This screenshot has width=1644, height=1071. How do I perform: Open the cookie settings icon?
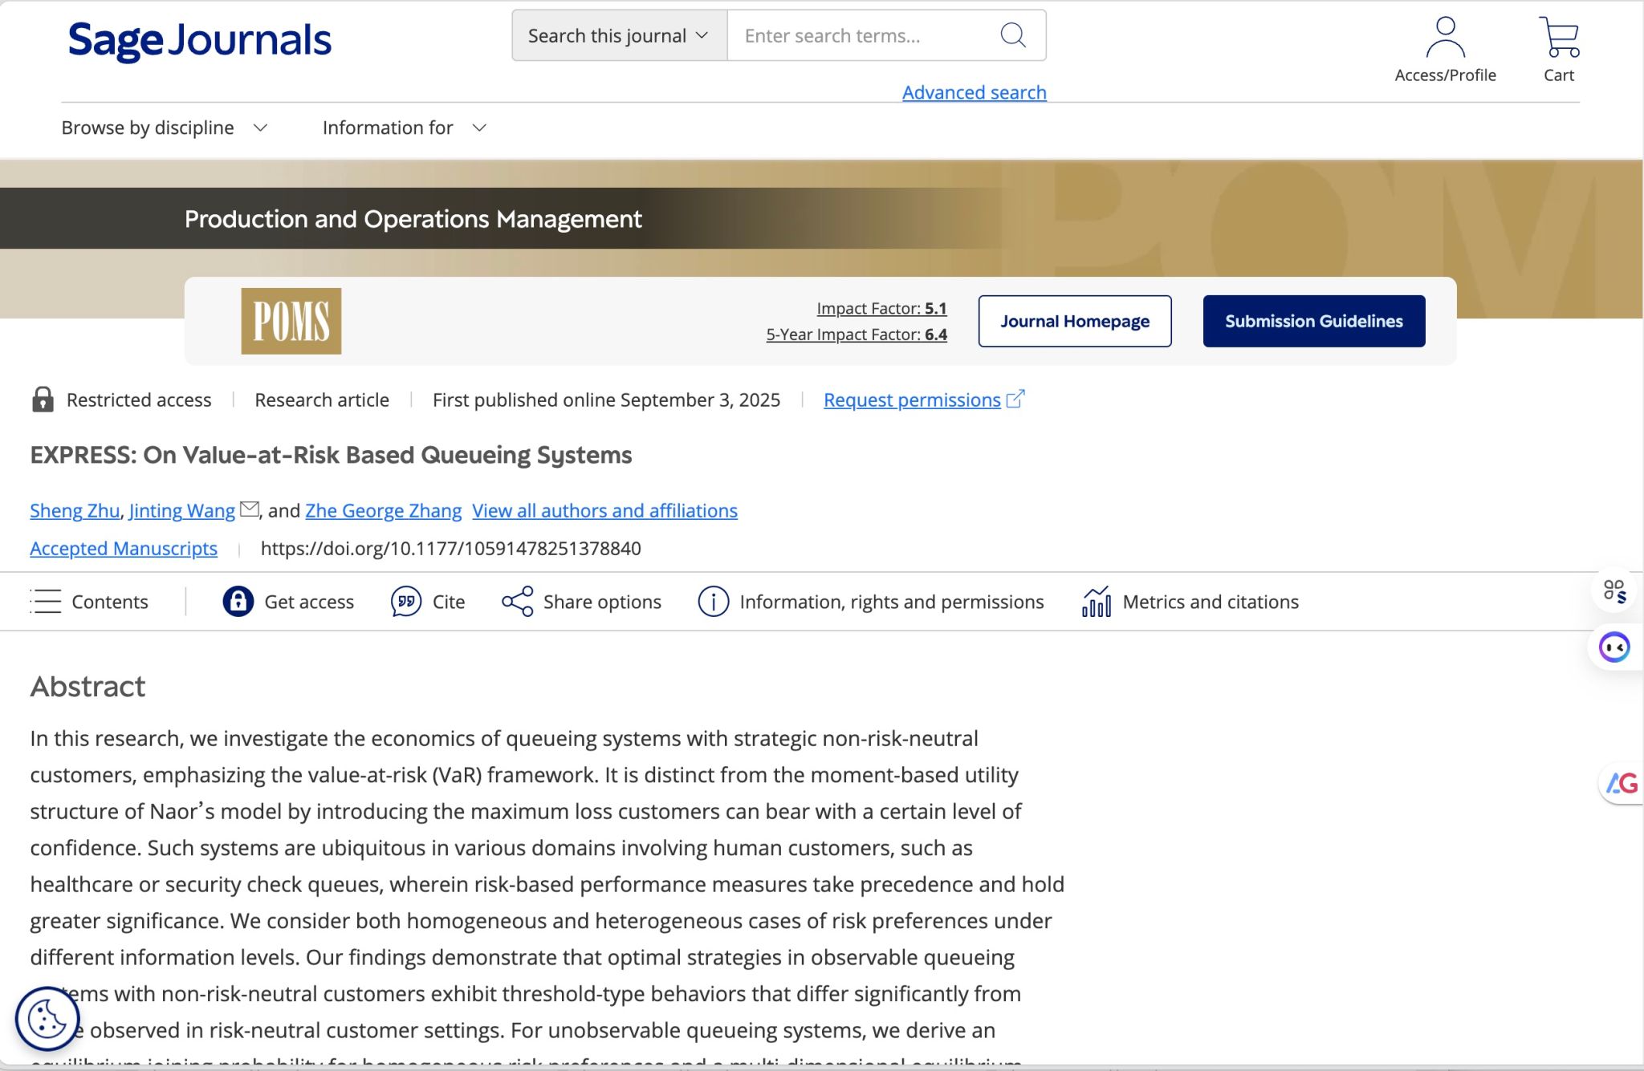point(47,1019)
